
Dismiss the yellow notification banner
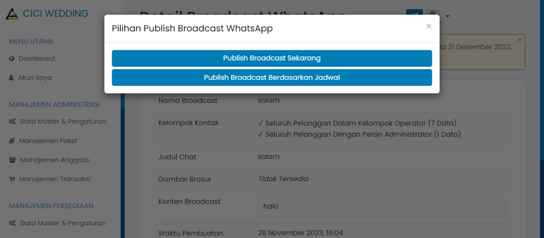[x=520, y=39]
